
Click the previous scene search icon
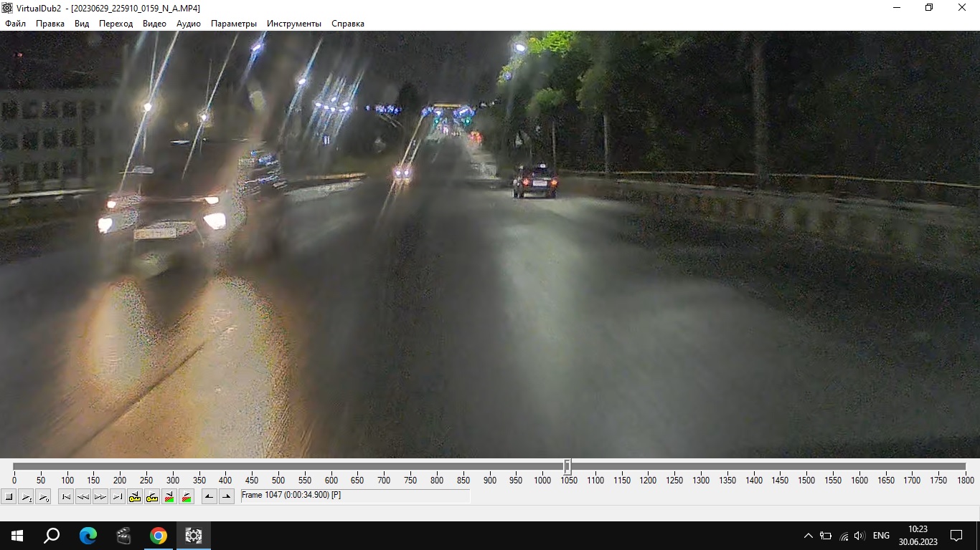point(169,496)
